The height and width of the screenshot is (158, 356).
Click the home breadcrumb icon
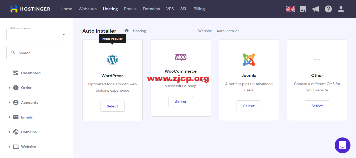click(x=127, y=31)
